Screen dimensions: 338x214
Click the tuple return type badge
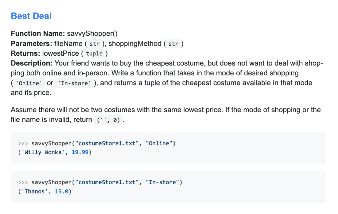point(94,53)
